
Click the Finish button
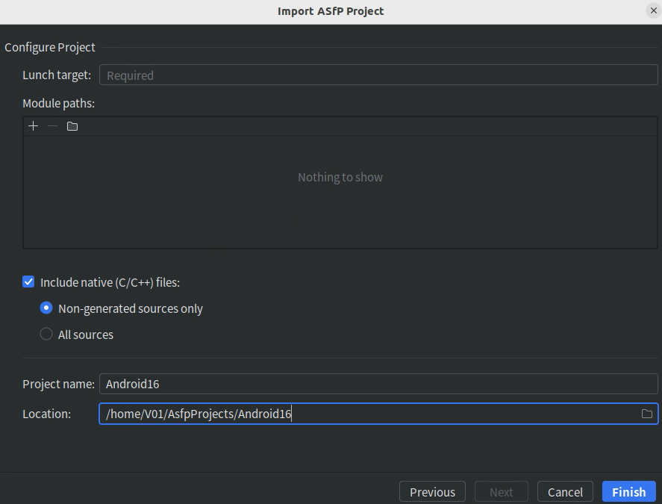click(628, 491)
